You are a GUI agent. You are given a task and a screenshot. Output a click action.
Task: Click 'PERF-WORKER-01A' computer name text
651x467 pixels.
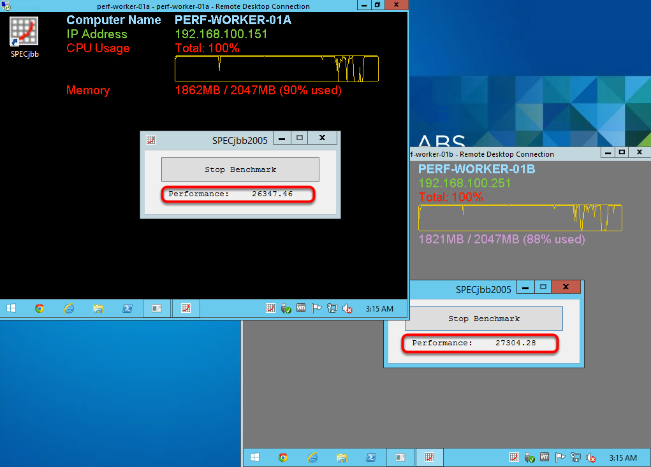(x=233, y=20)
